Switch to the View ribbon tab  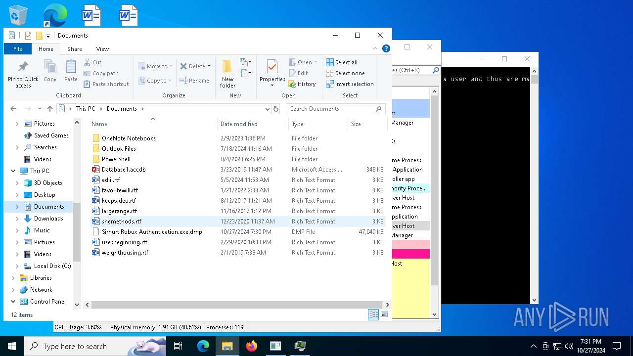pos(102,49)
